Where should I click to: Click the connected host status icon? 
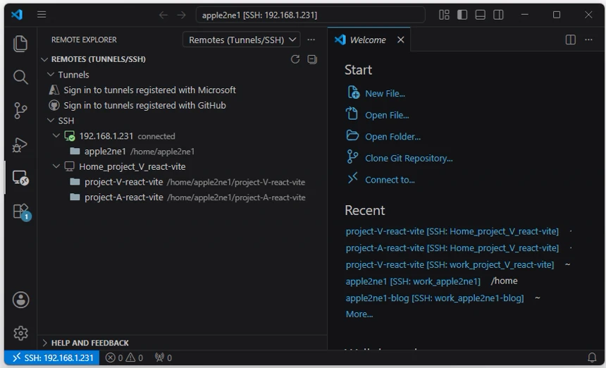[x=70, y=135]
